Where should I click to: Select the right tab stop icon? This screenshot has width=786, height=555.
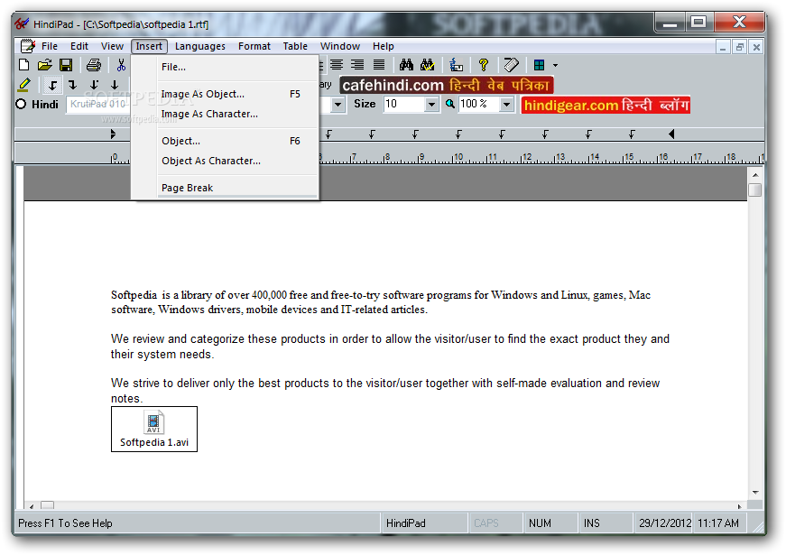pos(73,85)
